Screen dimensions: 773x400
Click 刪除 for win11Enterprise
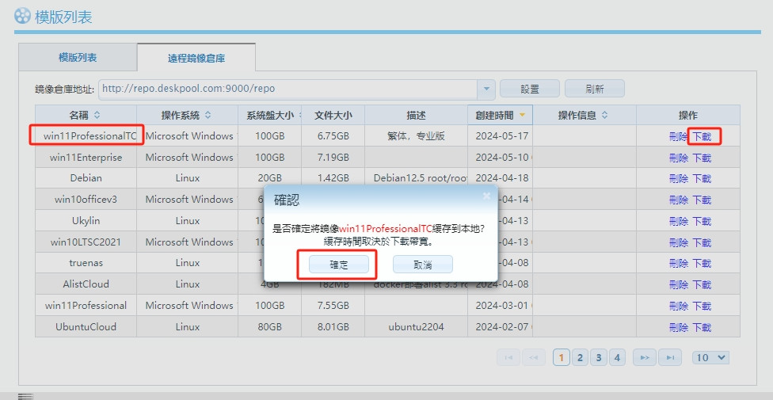click(x=678, y=158)
